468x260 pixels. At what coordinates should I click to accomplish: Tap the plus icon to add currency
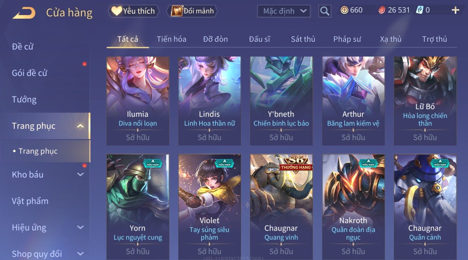coord(455,10)
